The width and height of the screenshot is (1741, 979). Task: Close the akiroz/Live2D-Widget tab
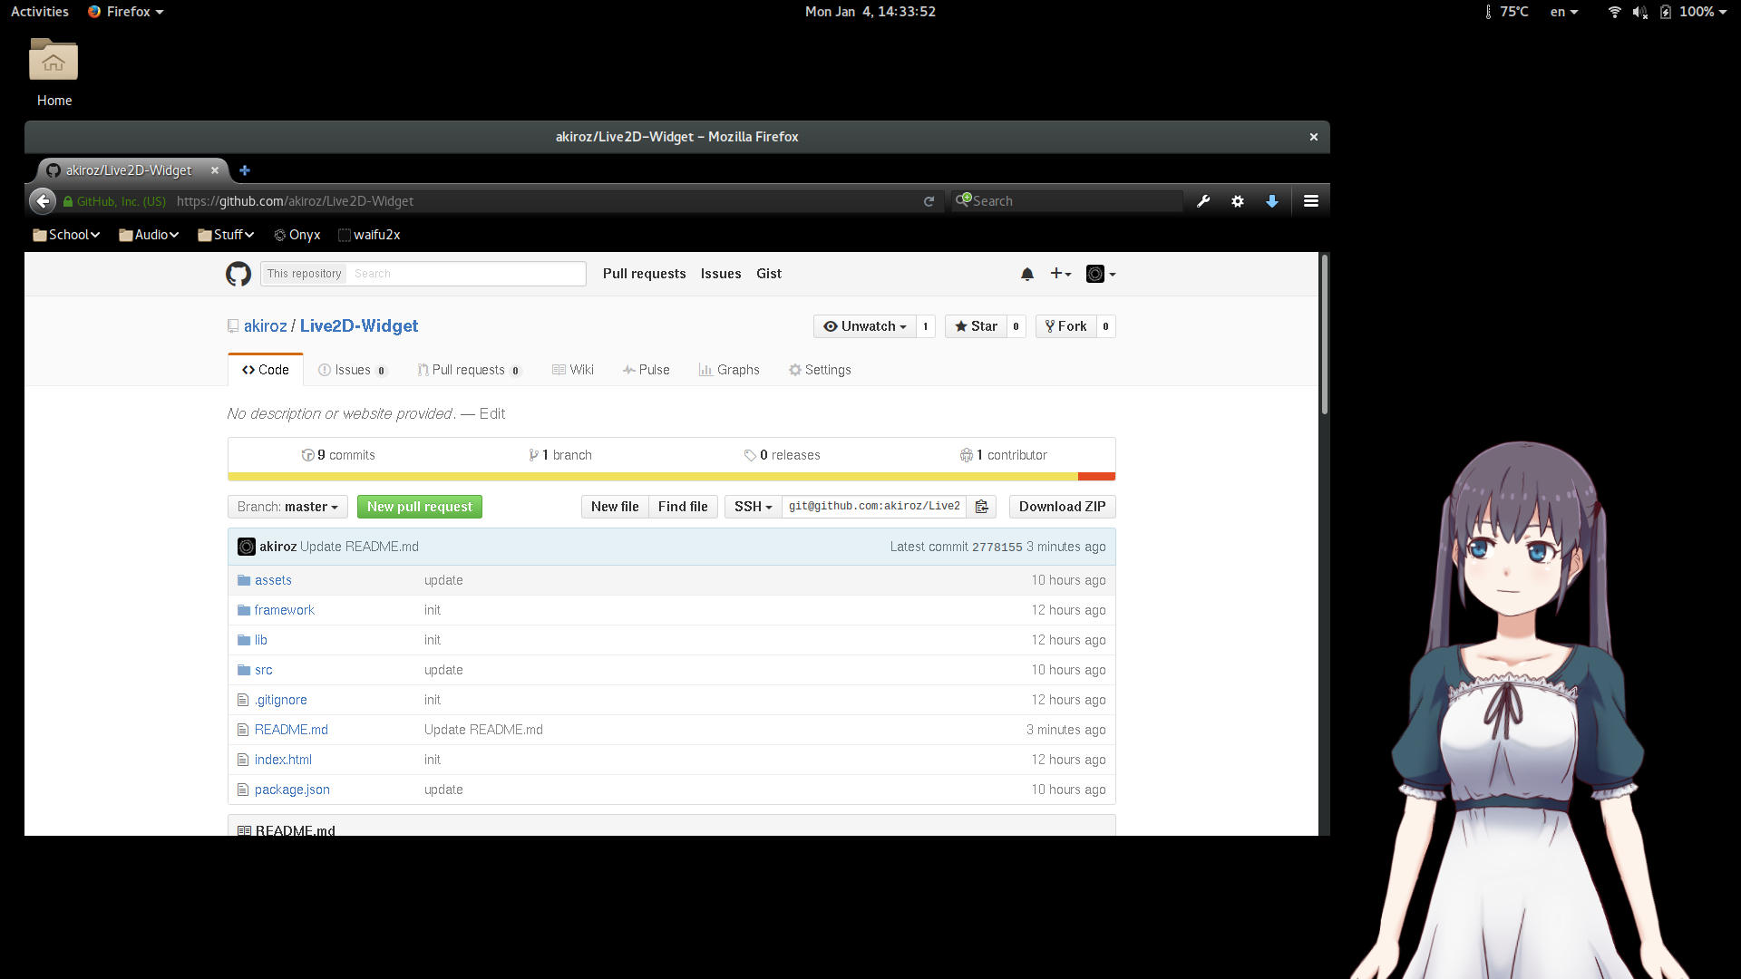coord(215,170)
